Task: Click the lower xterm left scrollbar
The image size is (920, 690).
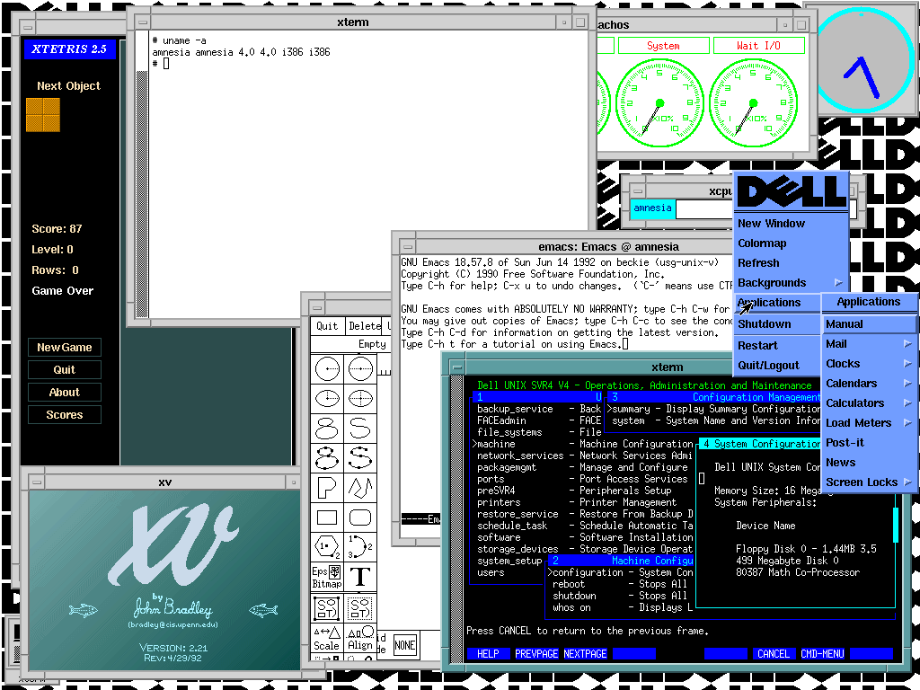Action: pos(456,518)
